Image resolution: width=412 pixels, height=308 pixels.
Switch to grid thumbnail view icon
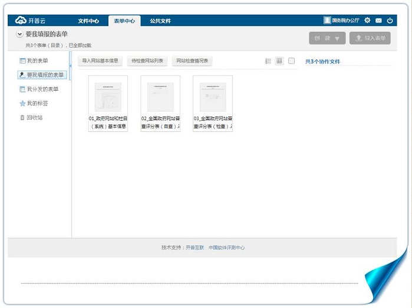click(279, 61)
